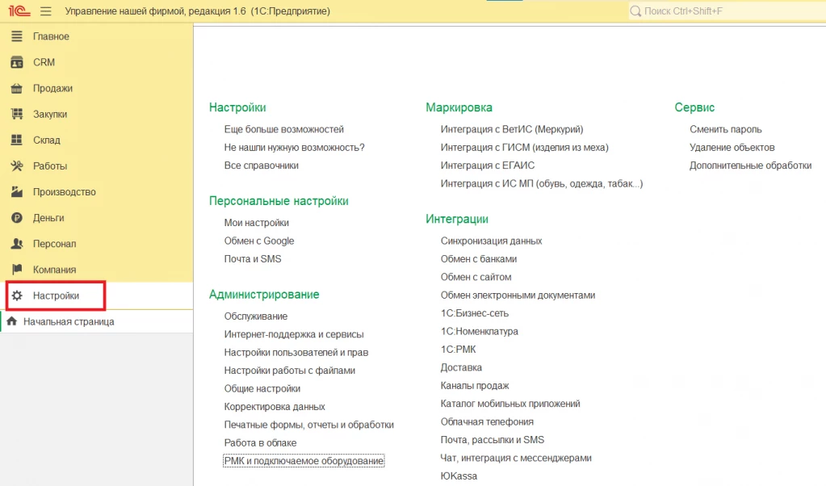This screenshot has height=486, width=826.
Task: Click the Продажи basket icon
Action: [17, 88]
